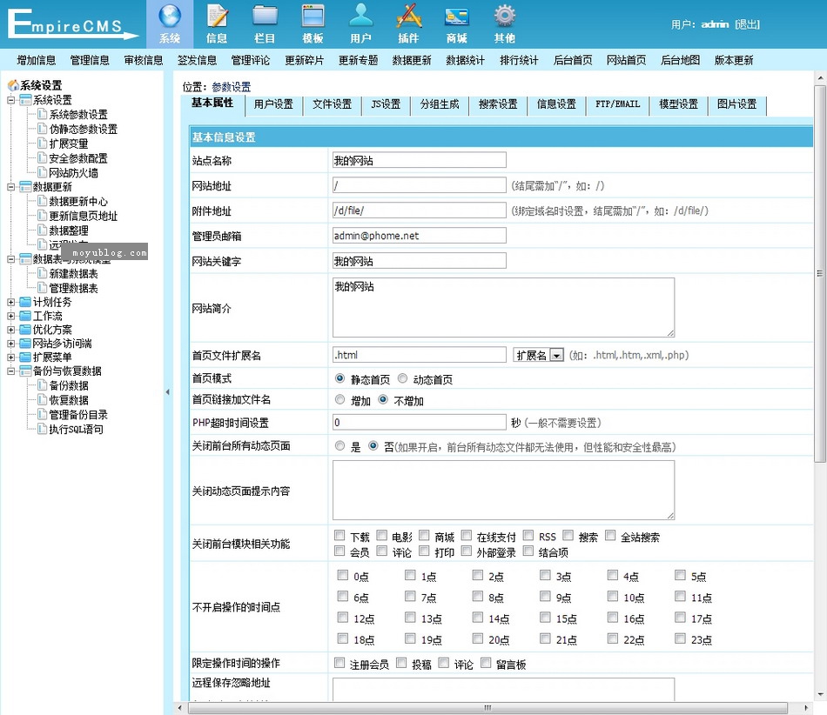Viewport: 827px width, 715px height.
Task: Collapse the 系统设置 tree node
Action: [x=10, y=99]
